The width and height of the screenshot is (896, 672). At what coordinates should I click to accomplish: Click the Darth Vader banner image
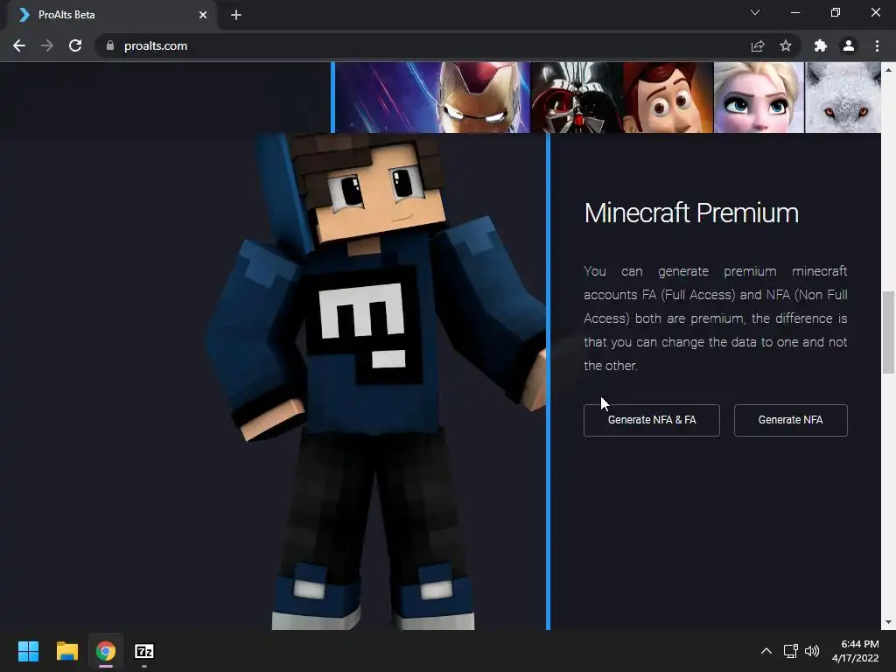[577, 97]
